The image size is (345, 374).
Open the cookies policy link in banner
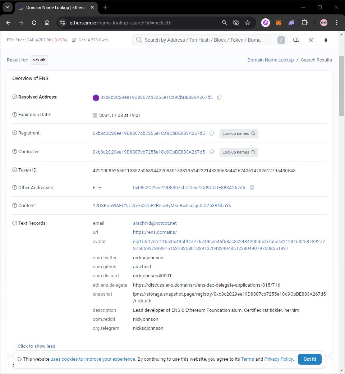[93, 359]
